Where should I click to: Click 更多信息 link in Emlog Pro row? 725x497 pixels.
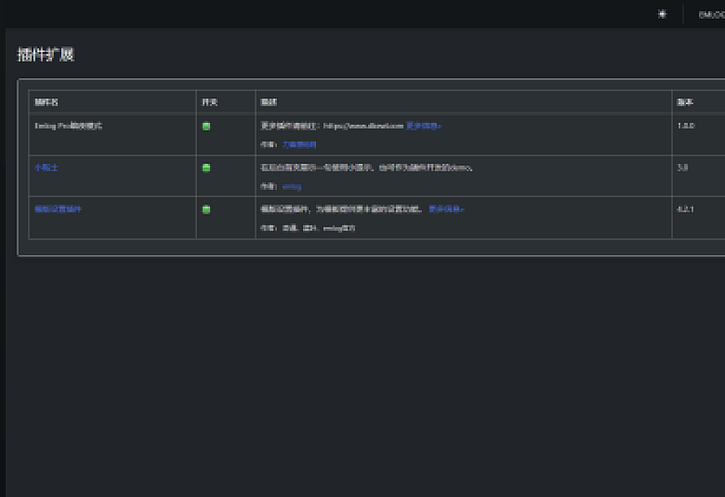[x=424, y=125]
